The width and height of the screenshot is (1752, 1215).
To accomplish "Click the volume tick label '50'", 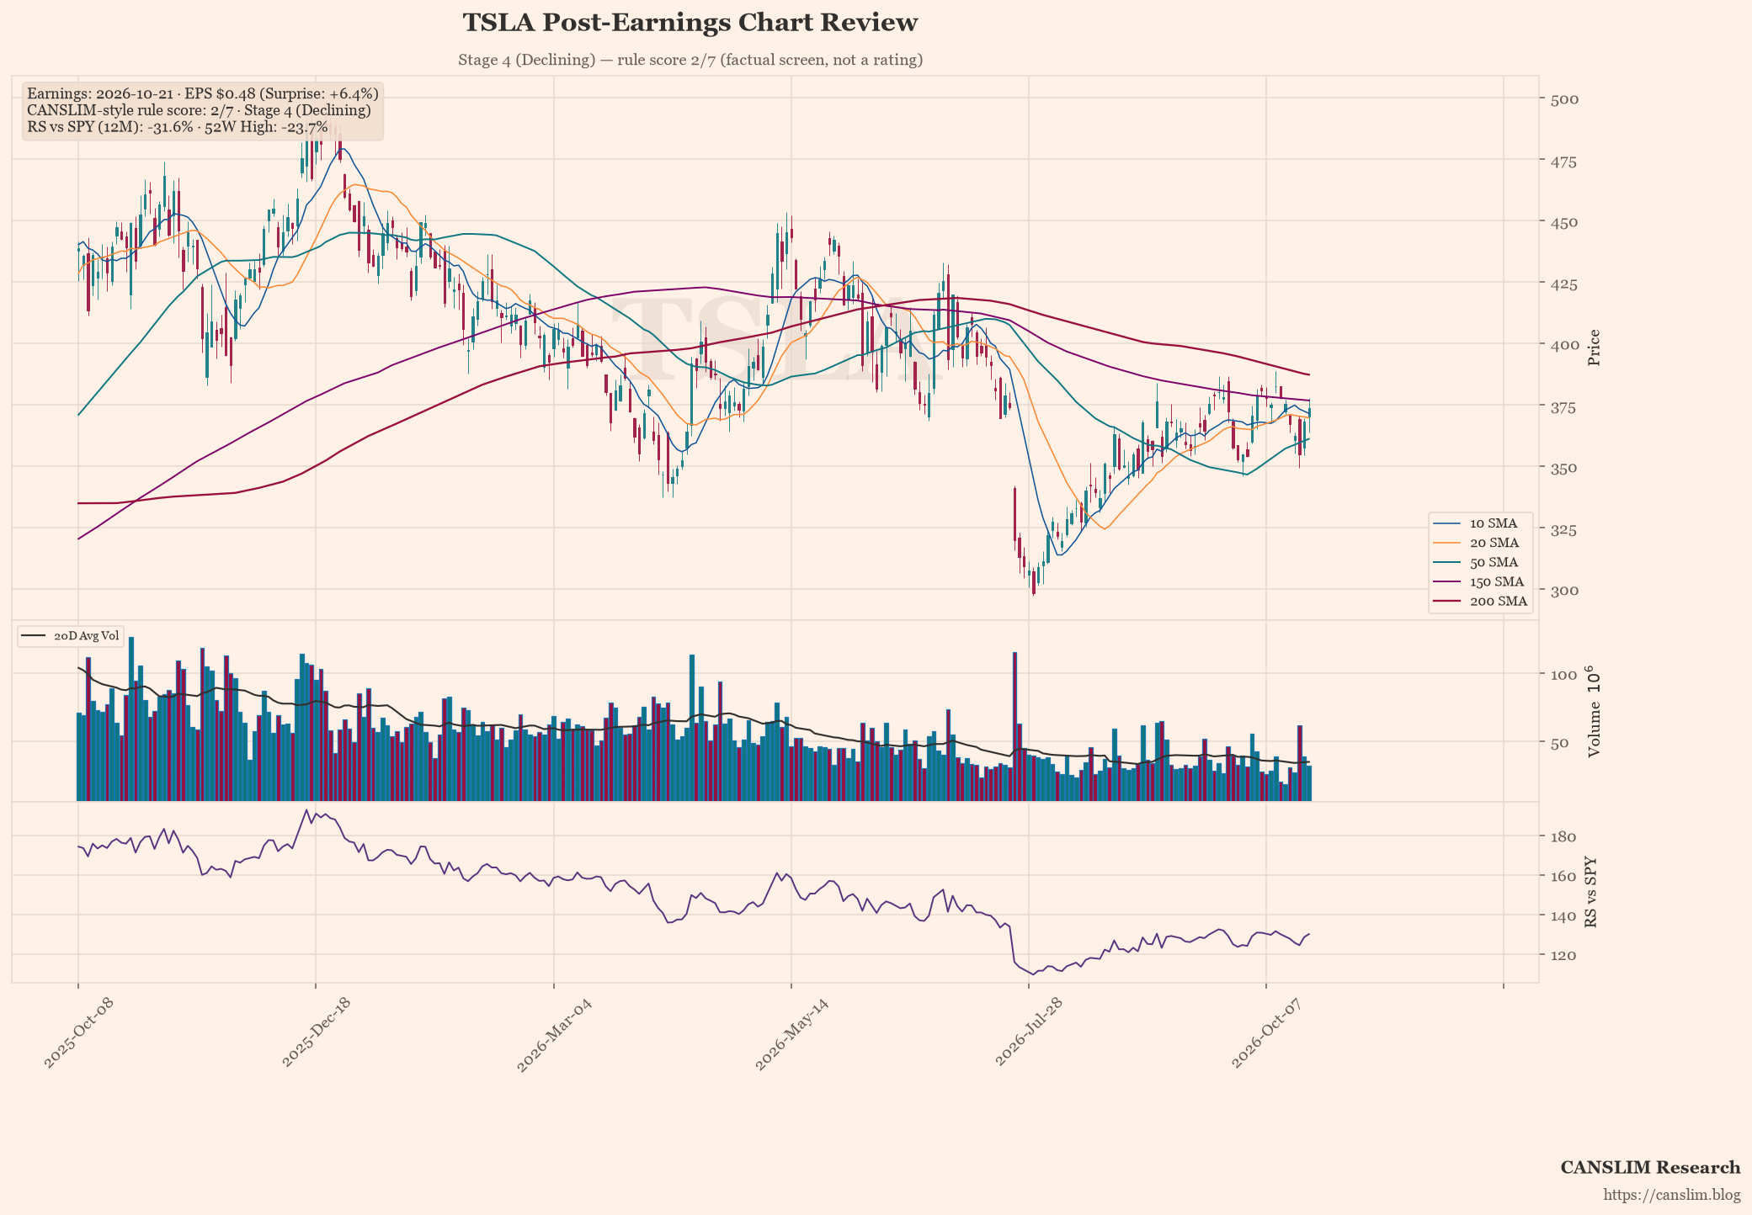I will coord(1558,742).
